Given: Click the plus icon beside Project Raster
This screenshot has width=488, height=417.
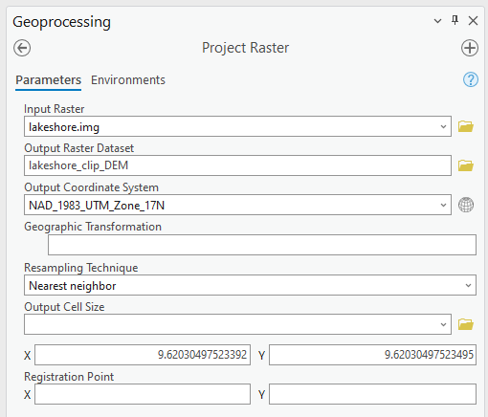Looking at the screenshot, I should [470, 48].
